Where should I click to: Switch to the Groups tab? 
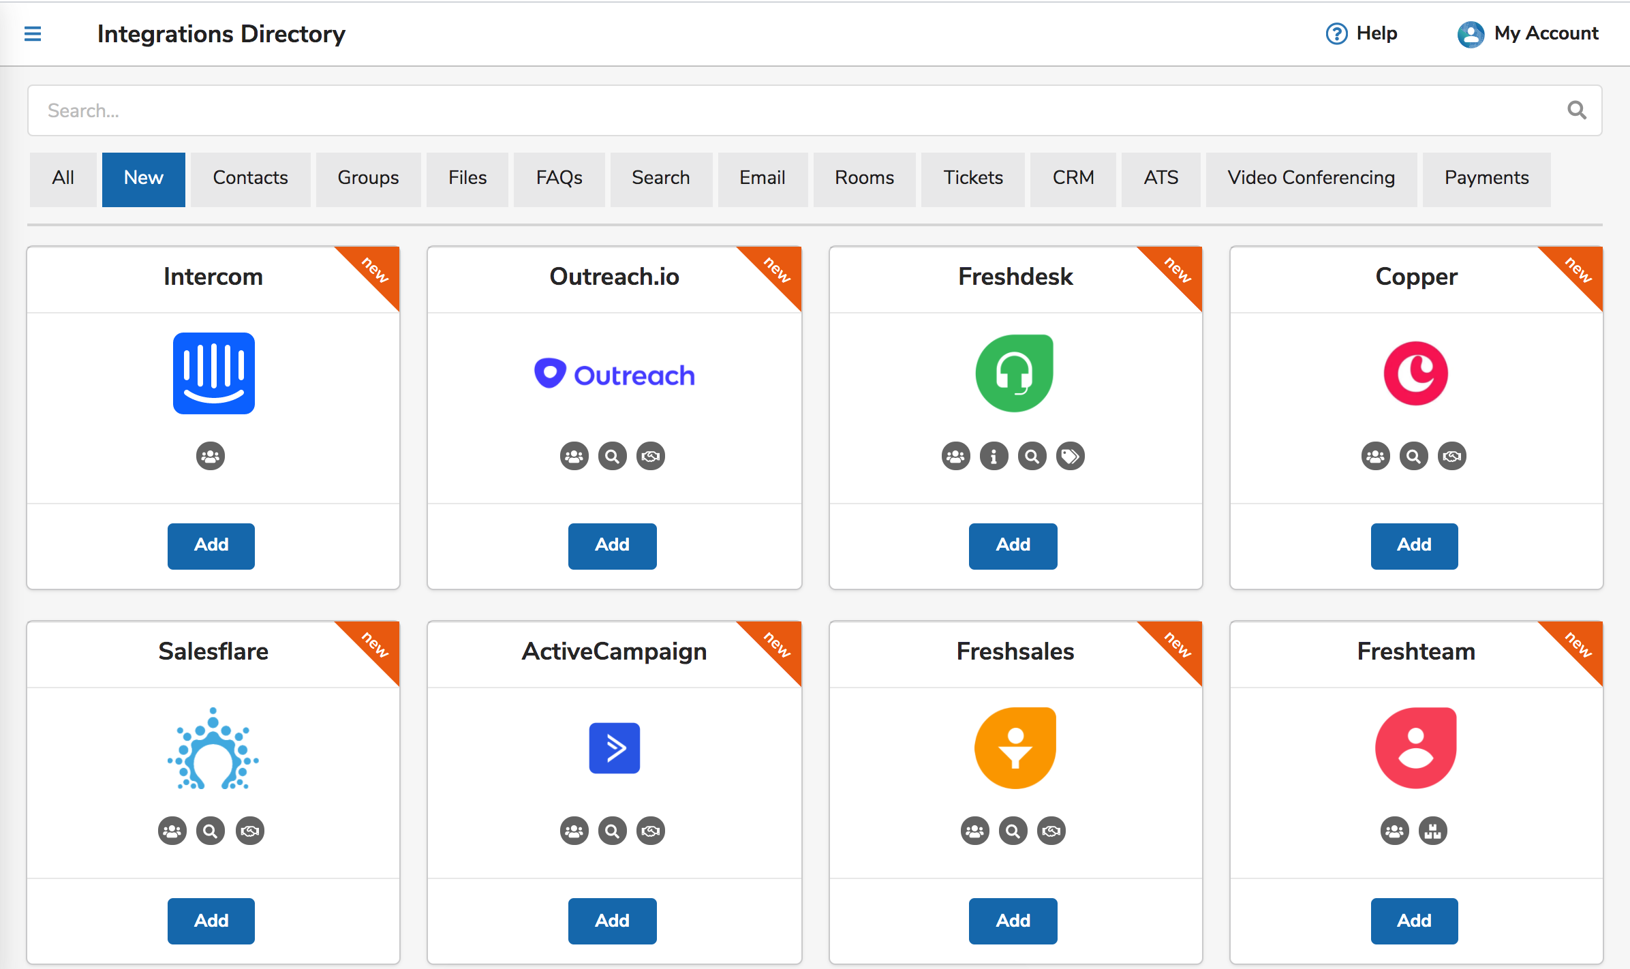point(369,179)
